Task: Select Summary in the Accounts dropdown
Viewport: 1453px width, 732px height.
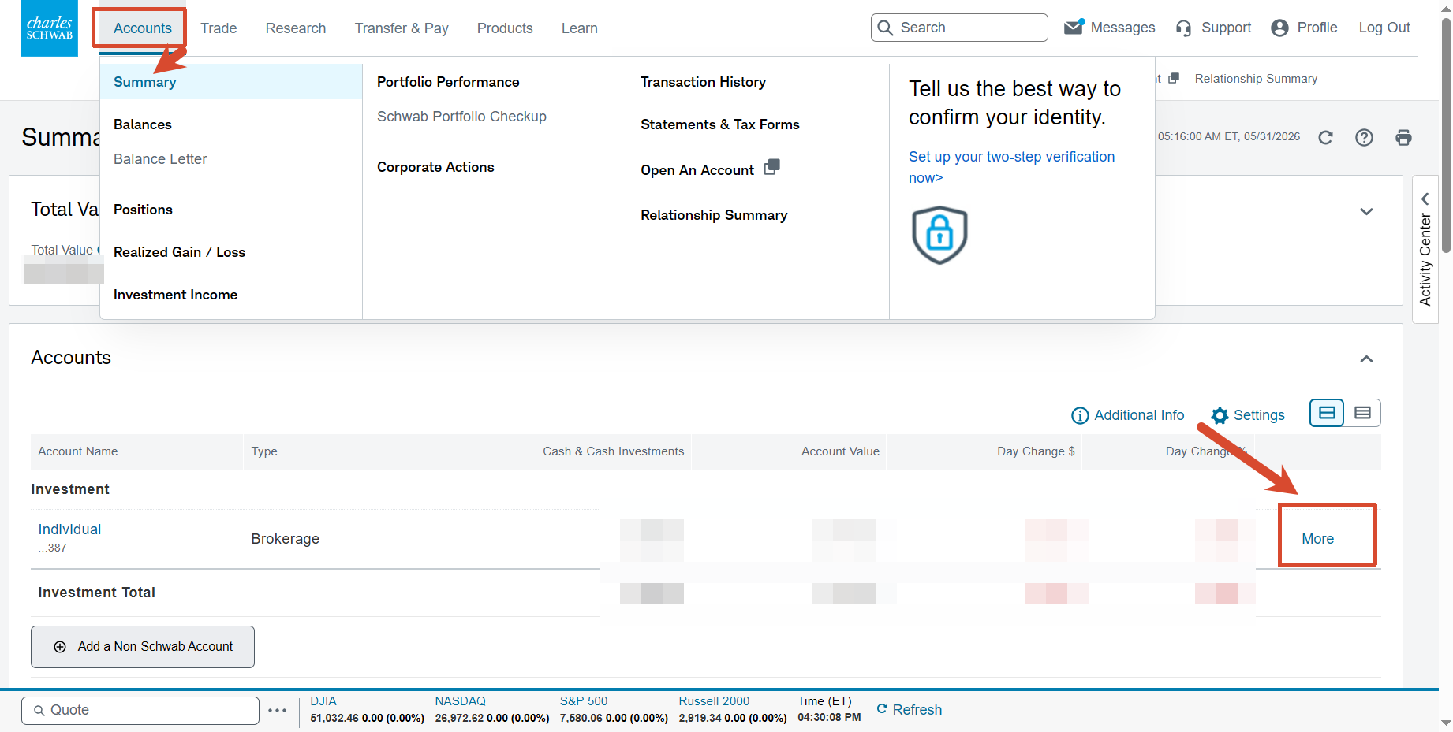Action: (x=231, y=82)
